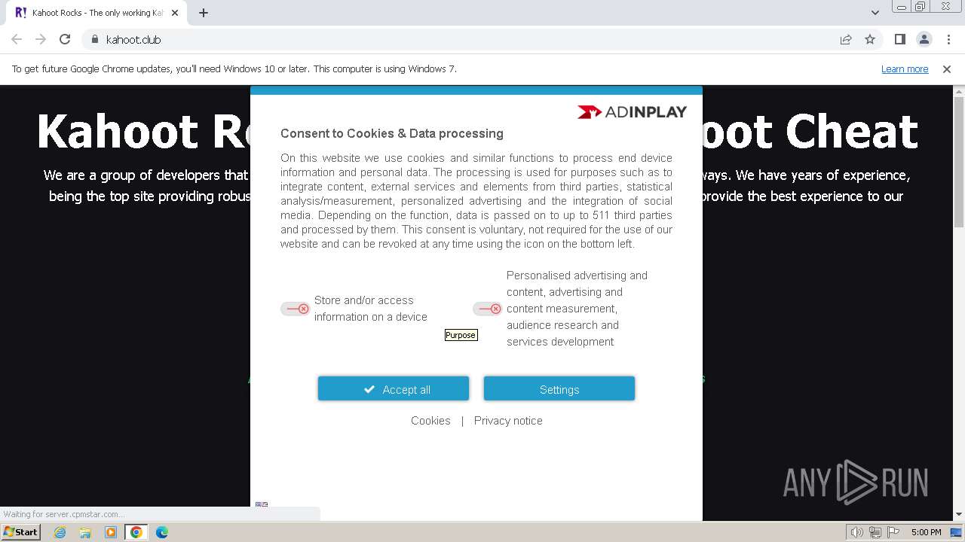Select the Kahoot Rocks browser tab
The image size is (965, 542).
pyautogui.click(x=96, y=13)
